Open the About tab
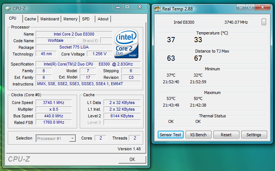275x171 pixels. (x=103, y=19)
